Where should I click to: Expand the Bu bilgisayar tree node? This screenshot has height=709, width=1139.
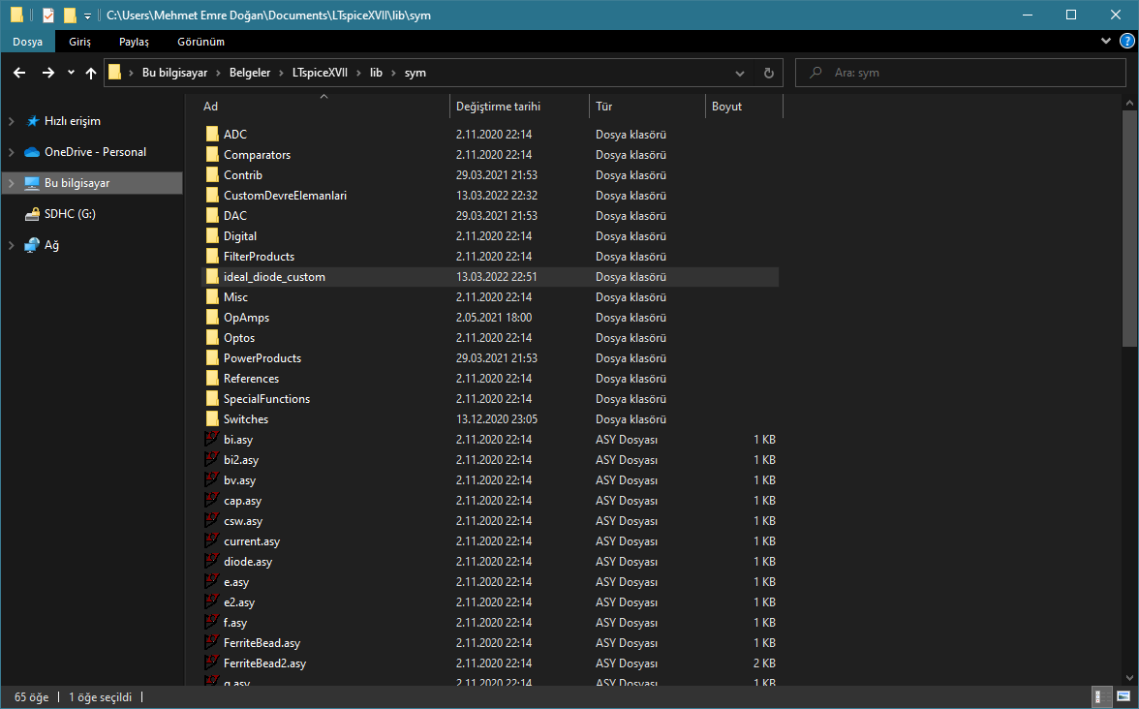click(11, 183)
